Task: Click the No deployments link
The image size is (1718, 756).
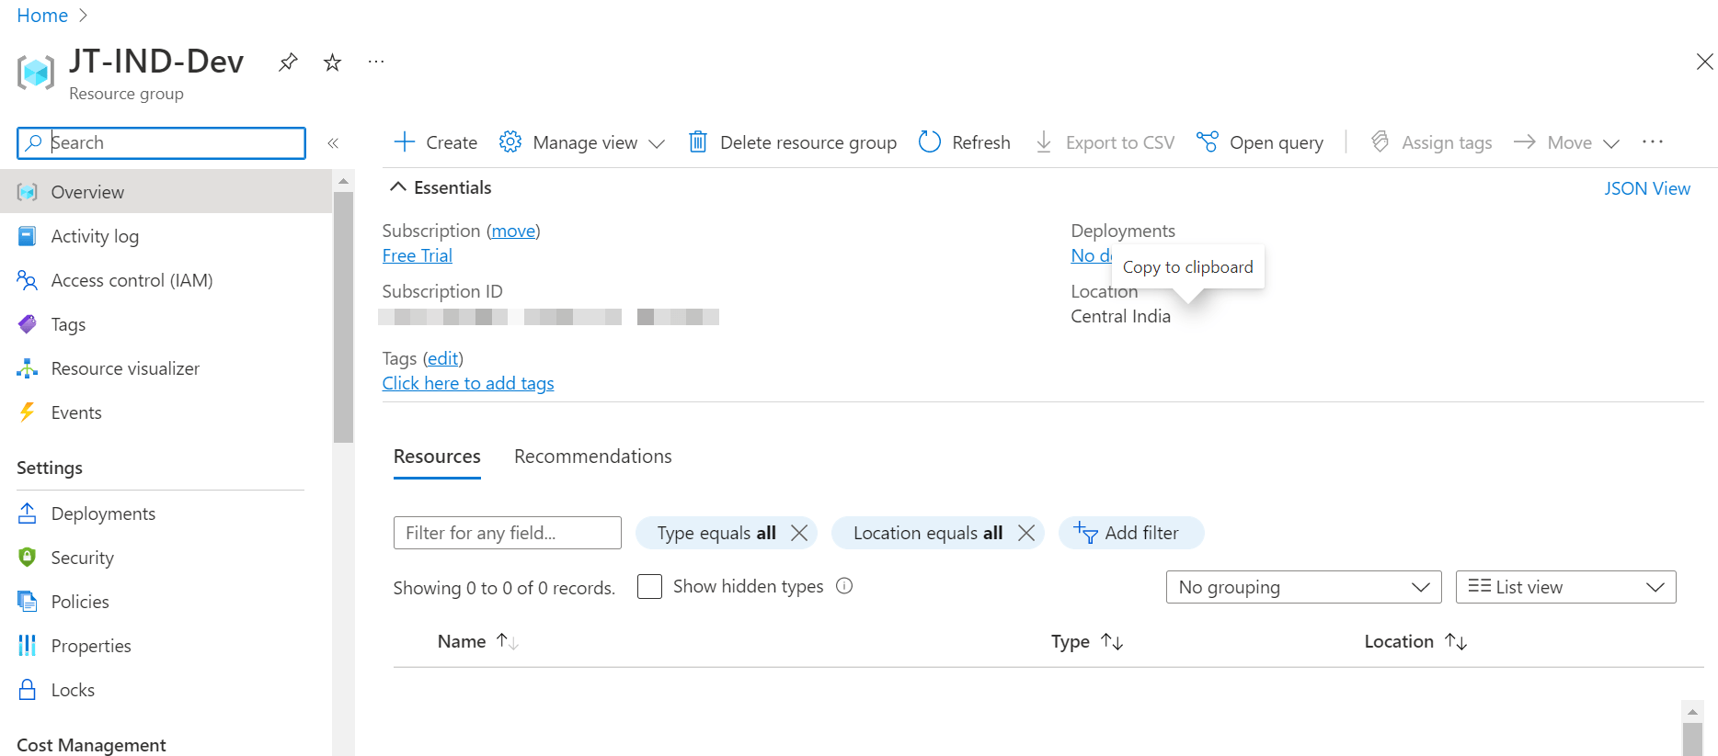Action: 1091,255
